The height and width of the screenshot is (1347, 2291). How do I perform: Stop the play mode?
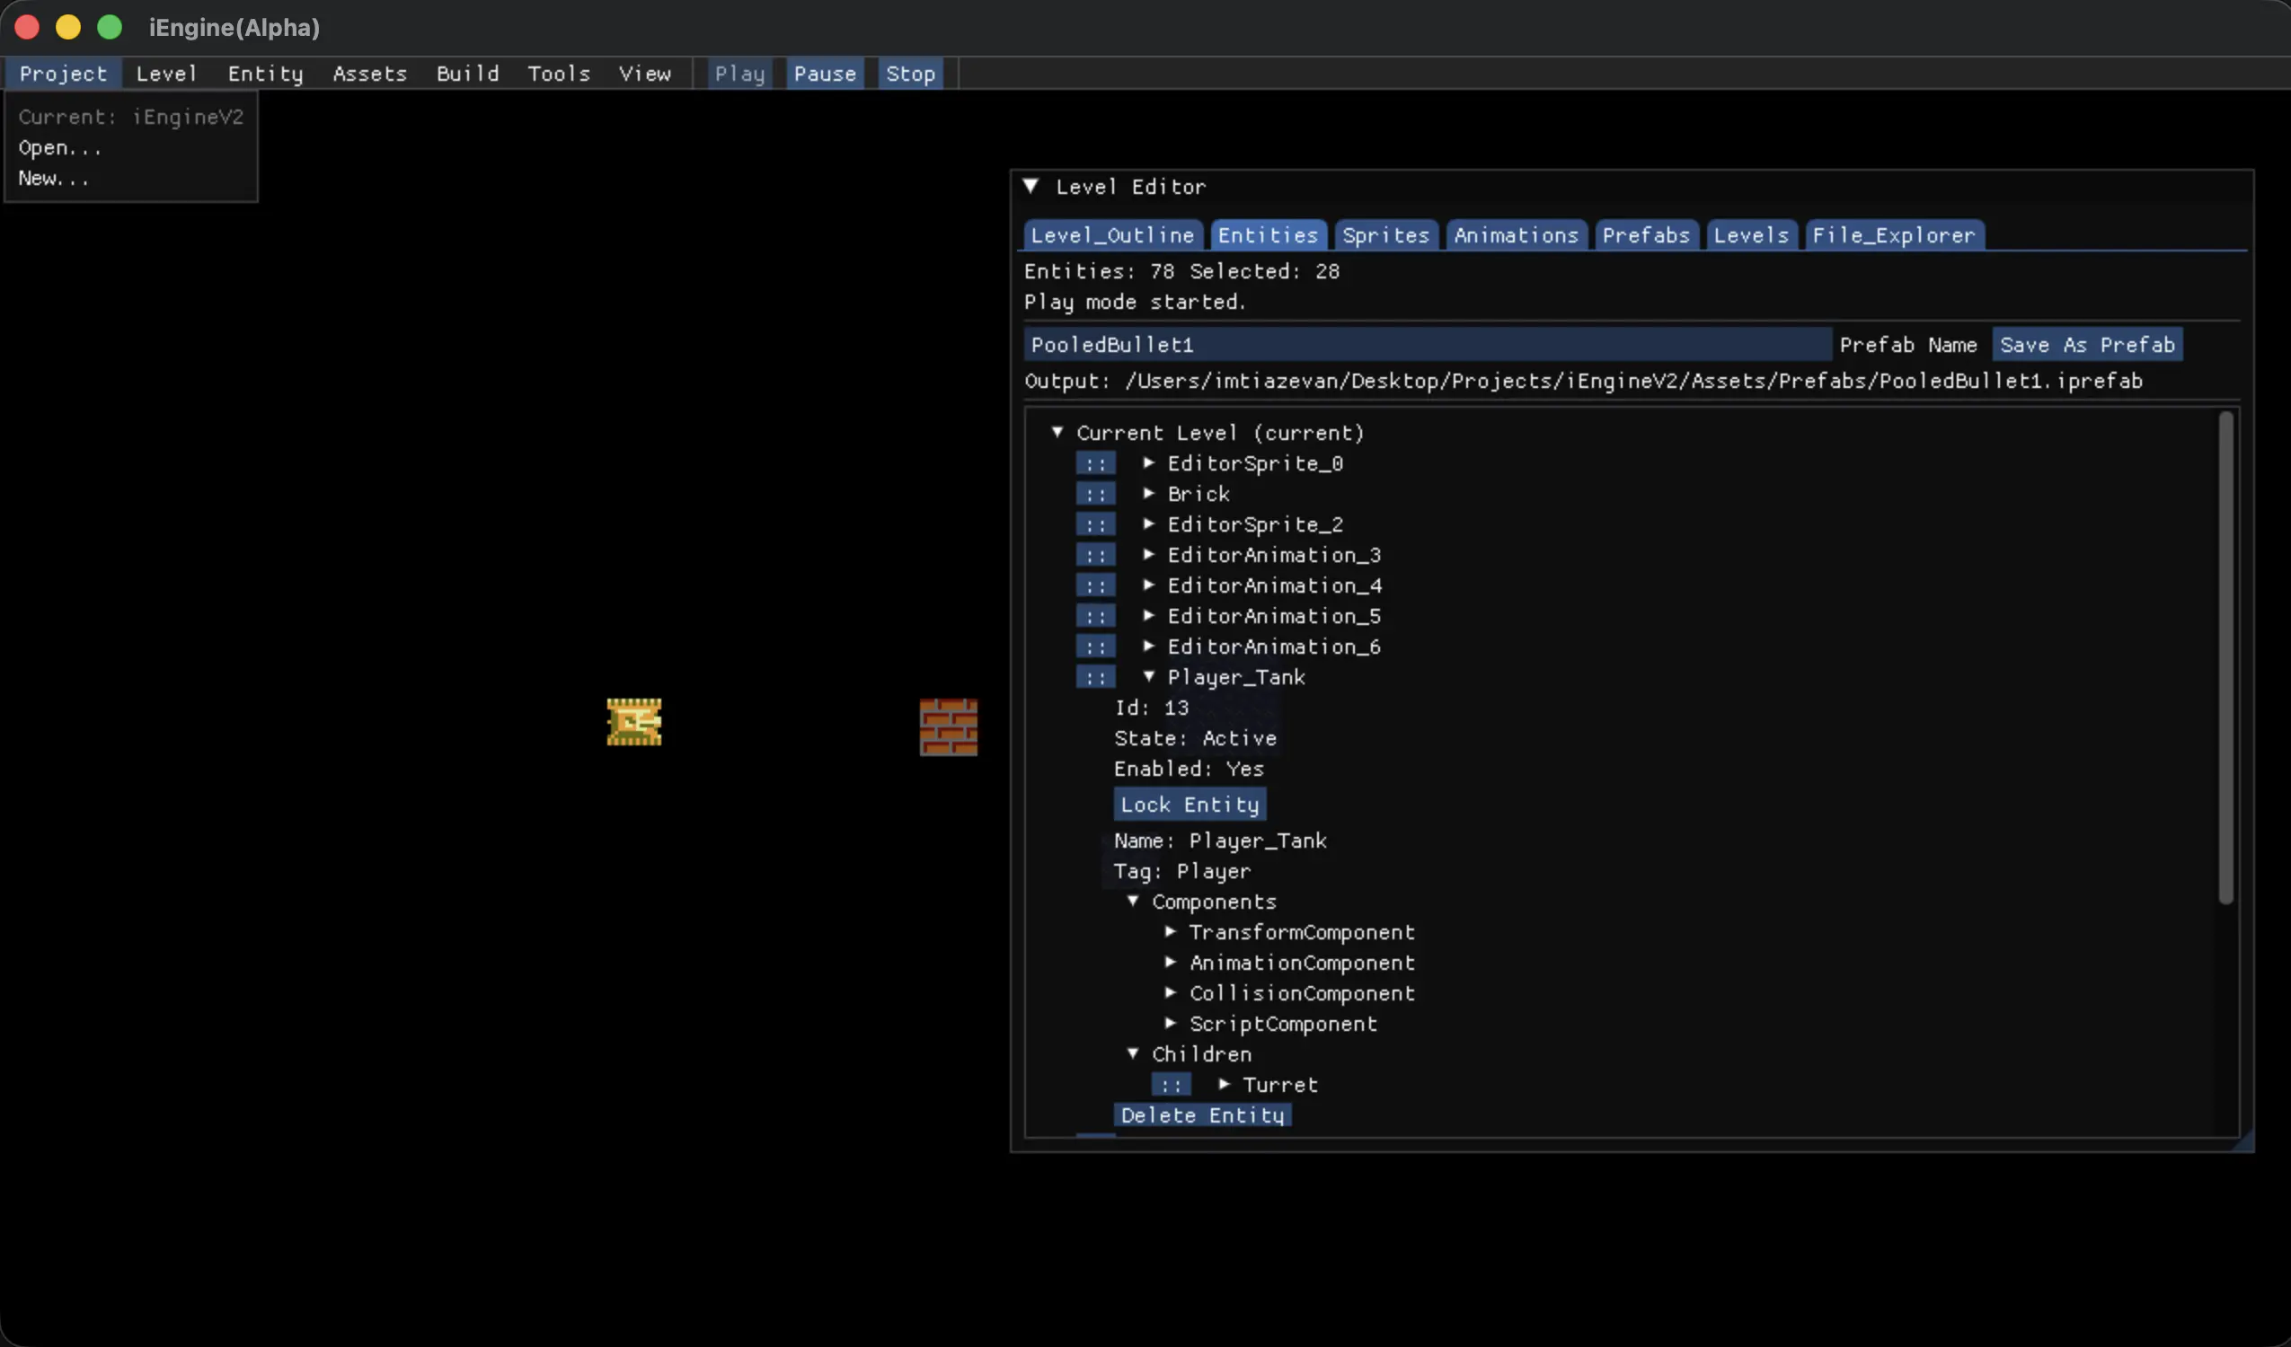click(910, 74)
